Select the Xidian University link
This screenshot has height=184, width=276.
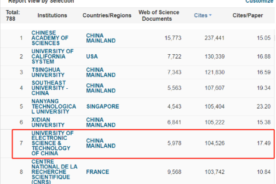(x=48, y=122)
